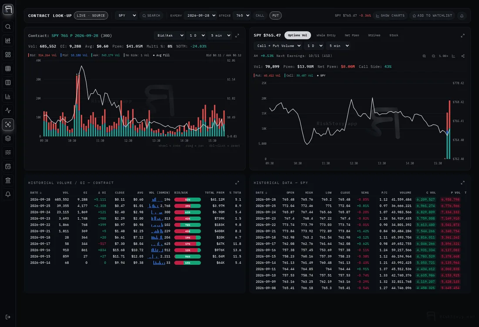Expand the Historical Data SPY panel
The width and height of the screenshot is (479, 327).
[462, 182]
